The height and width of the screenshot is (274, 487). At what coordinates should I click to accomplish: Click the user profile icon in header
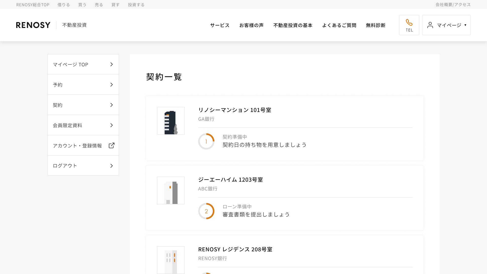[430, 25]
